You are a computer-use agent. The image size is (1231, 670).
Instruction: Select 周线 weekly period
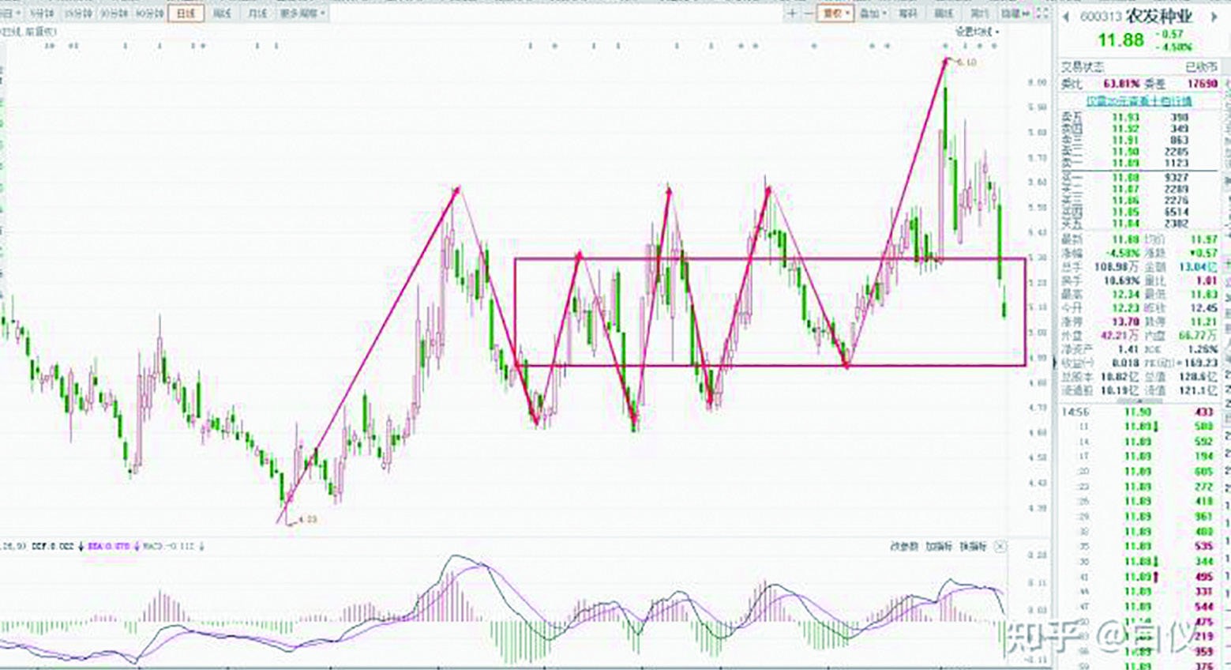pos(222,13)
